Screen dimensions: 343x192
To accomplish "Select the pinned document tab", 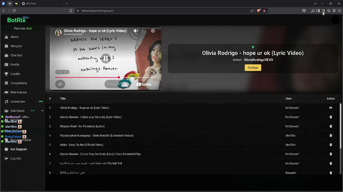I will (x=3, y=3).
